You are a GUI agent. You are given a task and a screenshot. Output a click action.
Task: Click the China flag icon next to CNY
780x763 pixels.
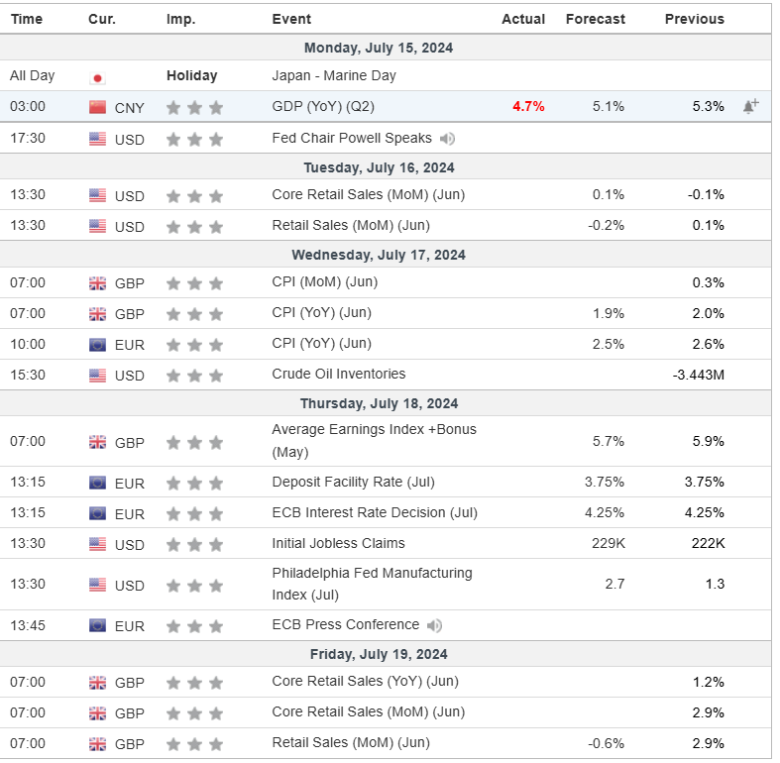click(97, 107)
